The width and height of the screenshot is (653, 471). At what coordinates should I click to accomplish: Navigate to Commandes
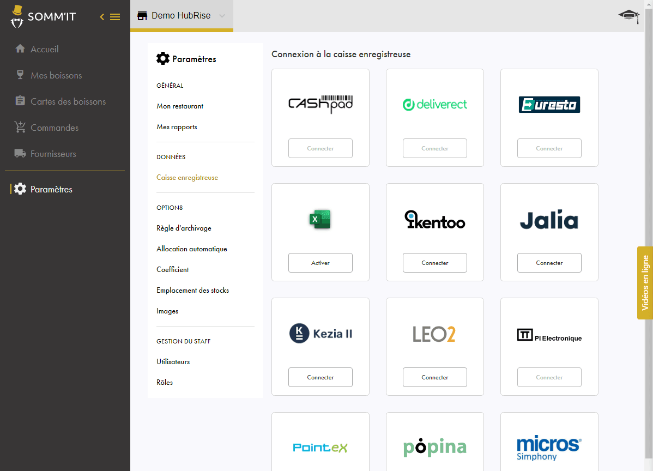click(55, 128)
